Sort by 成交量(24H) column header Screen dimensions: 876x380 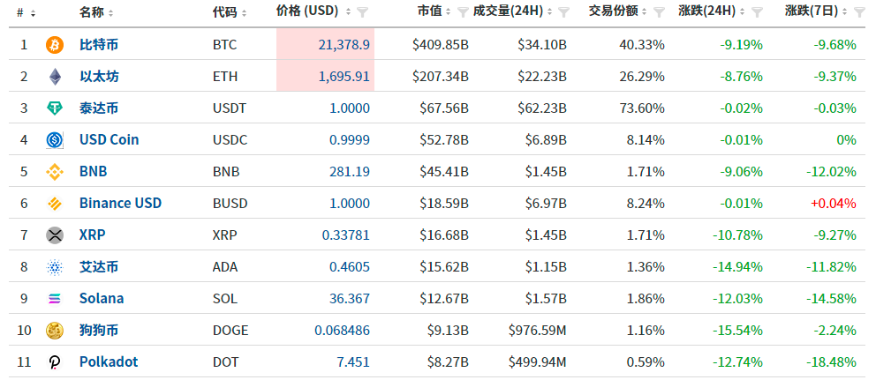(x=512, y=11)
